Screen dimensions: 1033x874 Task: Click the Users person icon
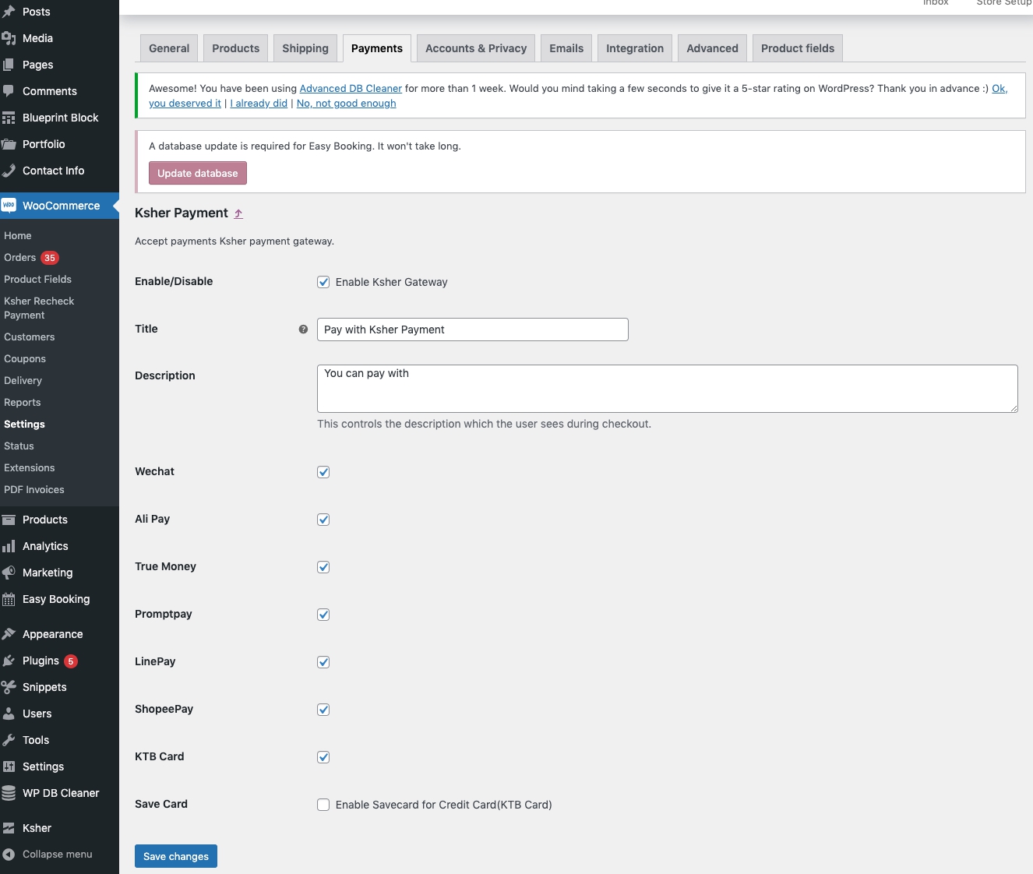pyautogui.click(x=9, y=714)
